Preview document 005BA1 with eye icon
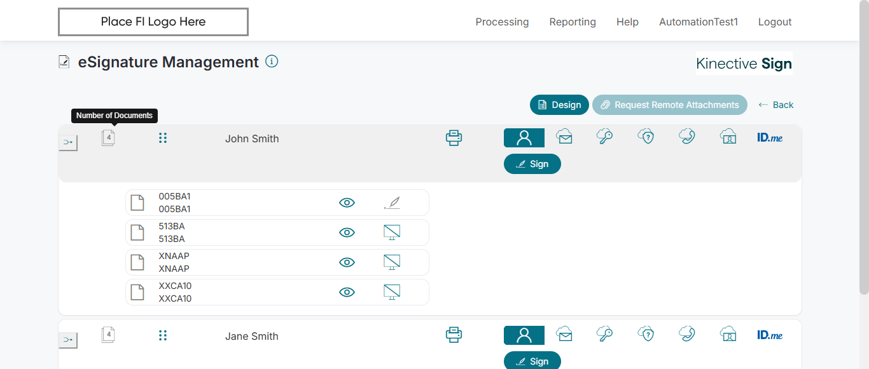 347,203
